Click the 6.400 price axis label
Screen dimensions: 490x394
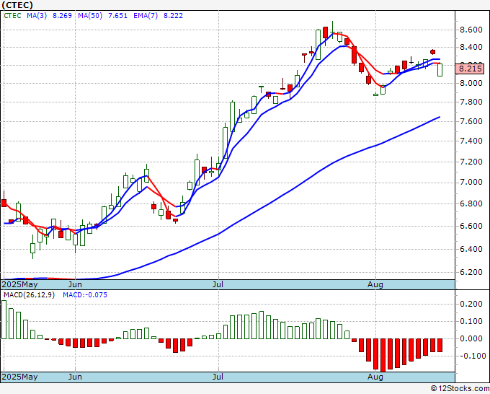point(471,249)
